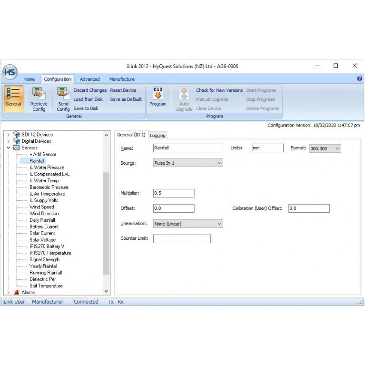Switch to the Logging tab
The height and width of the screenshot is (365, 365).
pyautogui.click(x=158, y=136)
